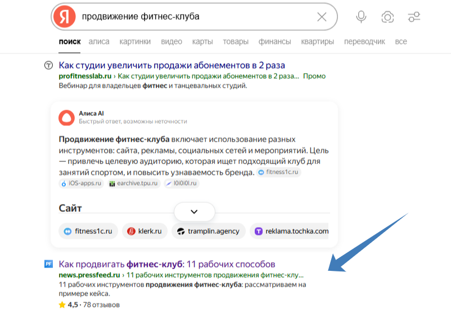Image resolution: width=451 pixels, height=322 pixels.
Task: Click the Yandex logo icon
Action: tap(64, 17)
